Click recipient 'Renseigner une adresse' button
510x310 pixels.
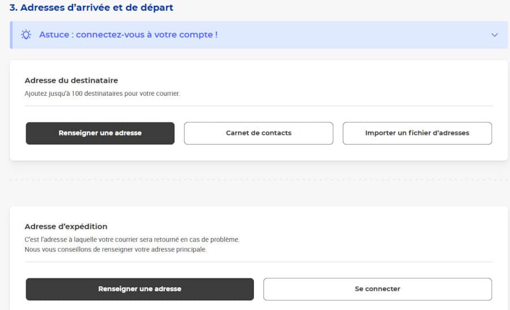(100, 133)
